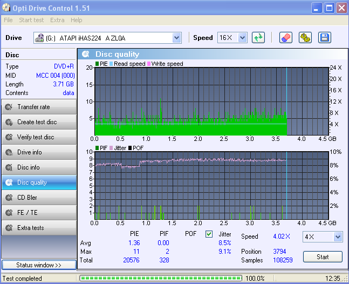
Task: Click the refresh drive icon
Action: coord(258,37)
